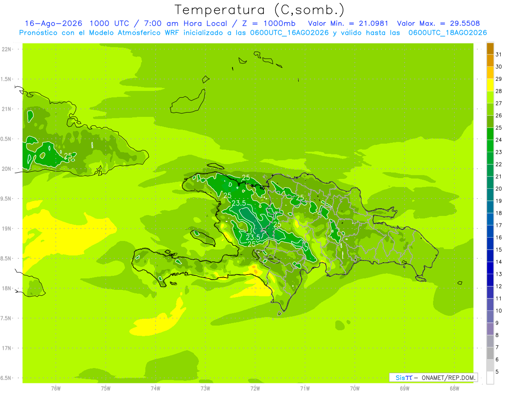Click the '18N' latitude axis label

point(7,288)
